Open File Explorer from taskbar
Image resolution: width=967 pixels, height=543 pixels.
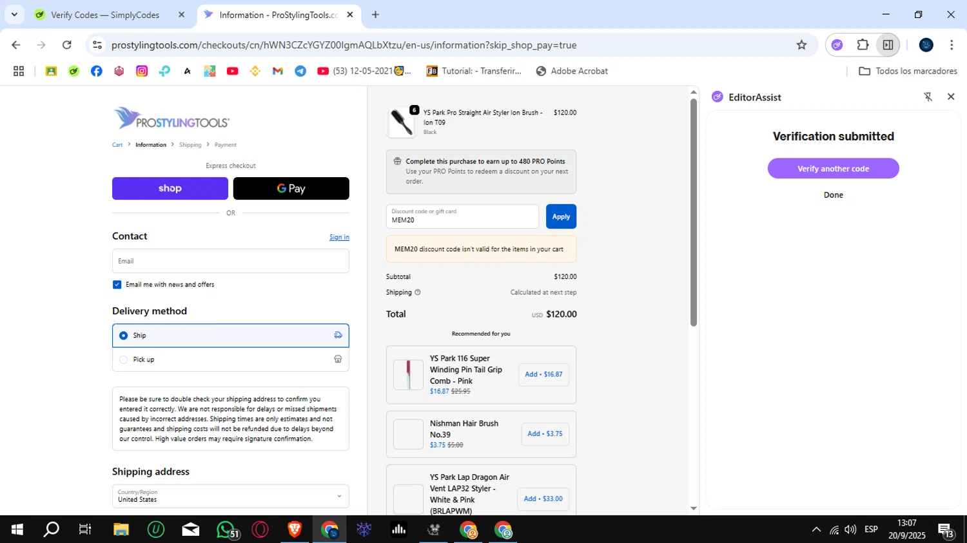click(121, 529)
